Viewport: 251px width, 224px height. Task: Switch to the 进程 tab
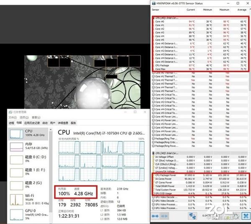click(11, 123)
